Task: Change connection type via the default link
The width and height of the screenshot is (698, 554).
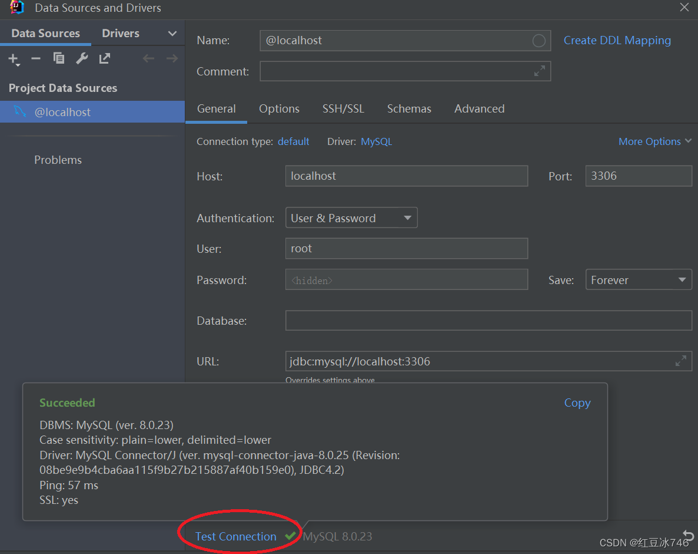Action: pyautogui.click(x=293, y=141)
